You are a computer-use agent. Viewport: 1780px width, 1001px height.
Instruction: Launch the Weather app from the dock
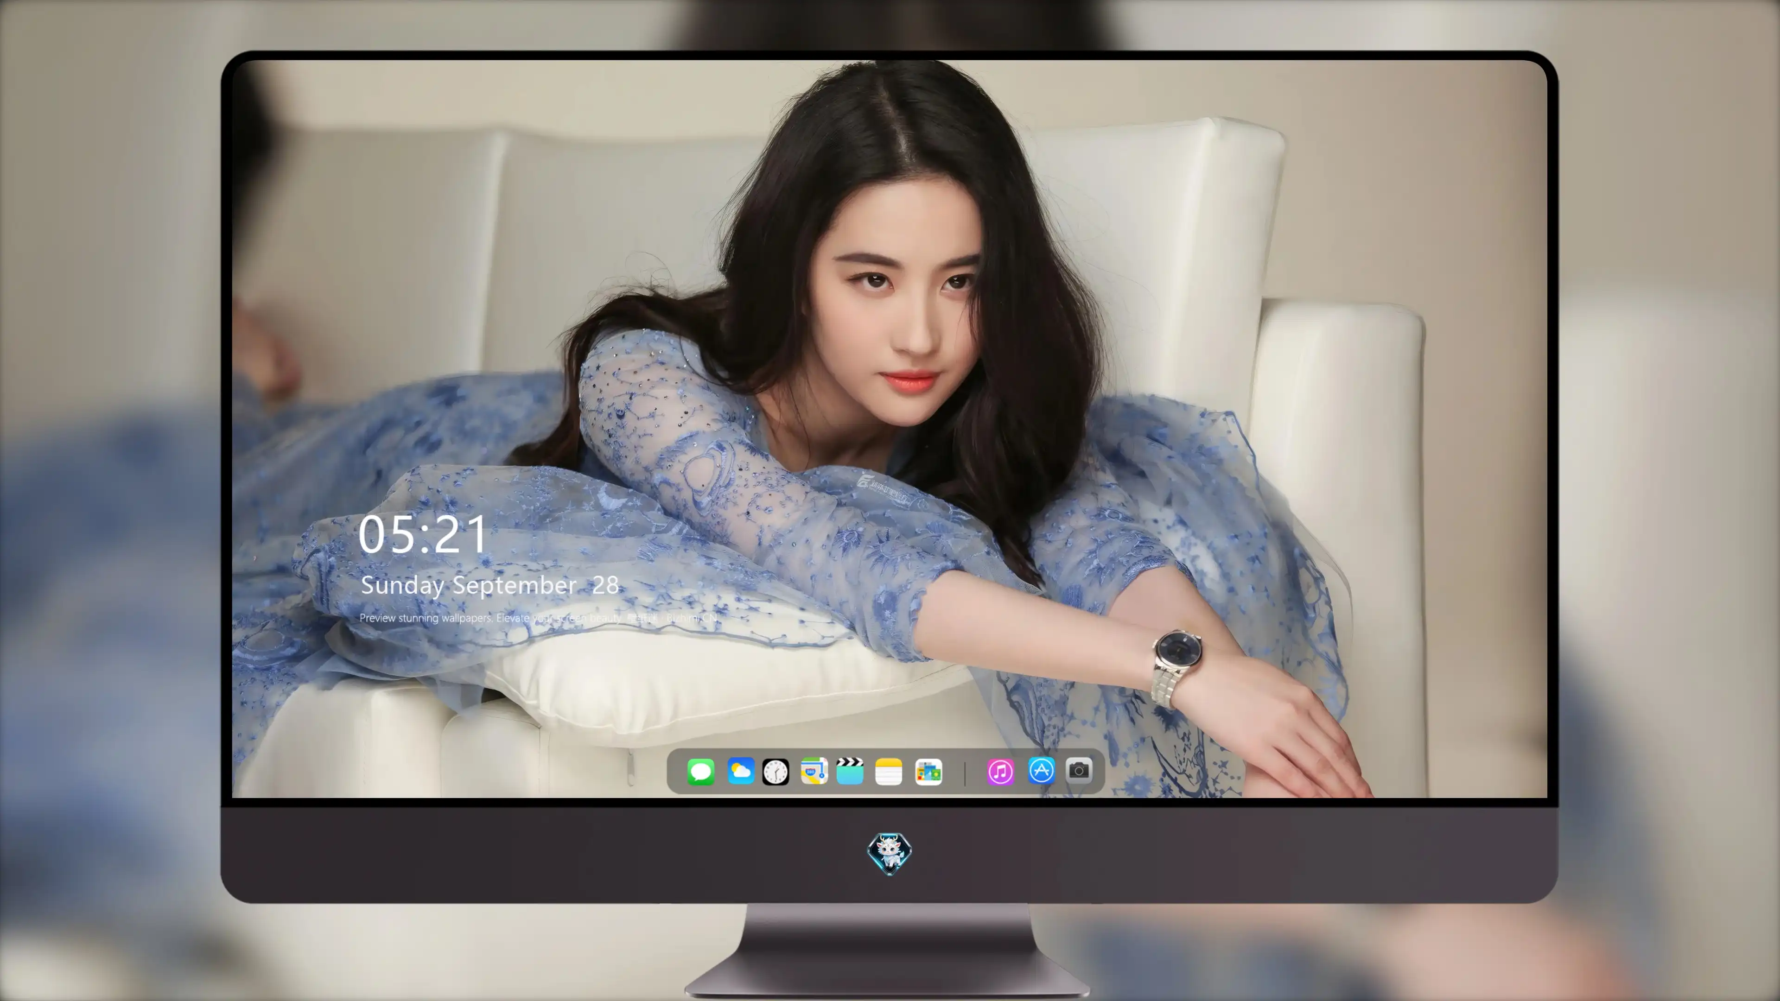(x=740, y=771)
